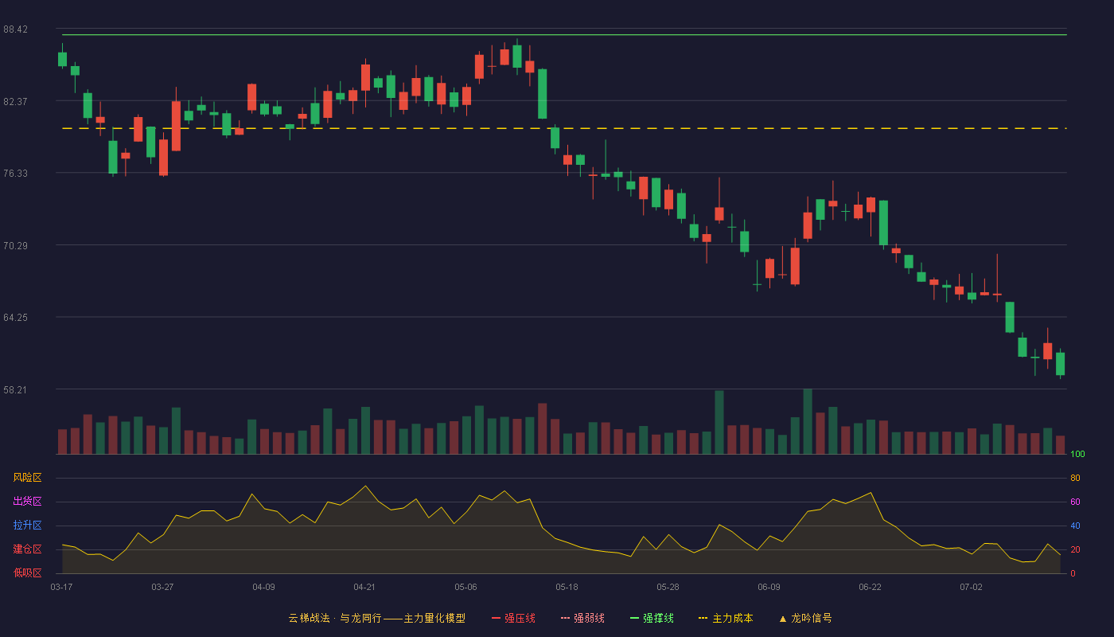Click the 58.21 price axis label
The height and width of the screenshot is (637, 1114).
[16, 390]
